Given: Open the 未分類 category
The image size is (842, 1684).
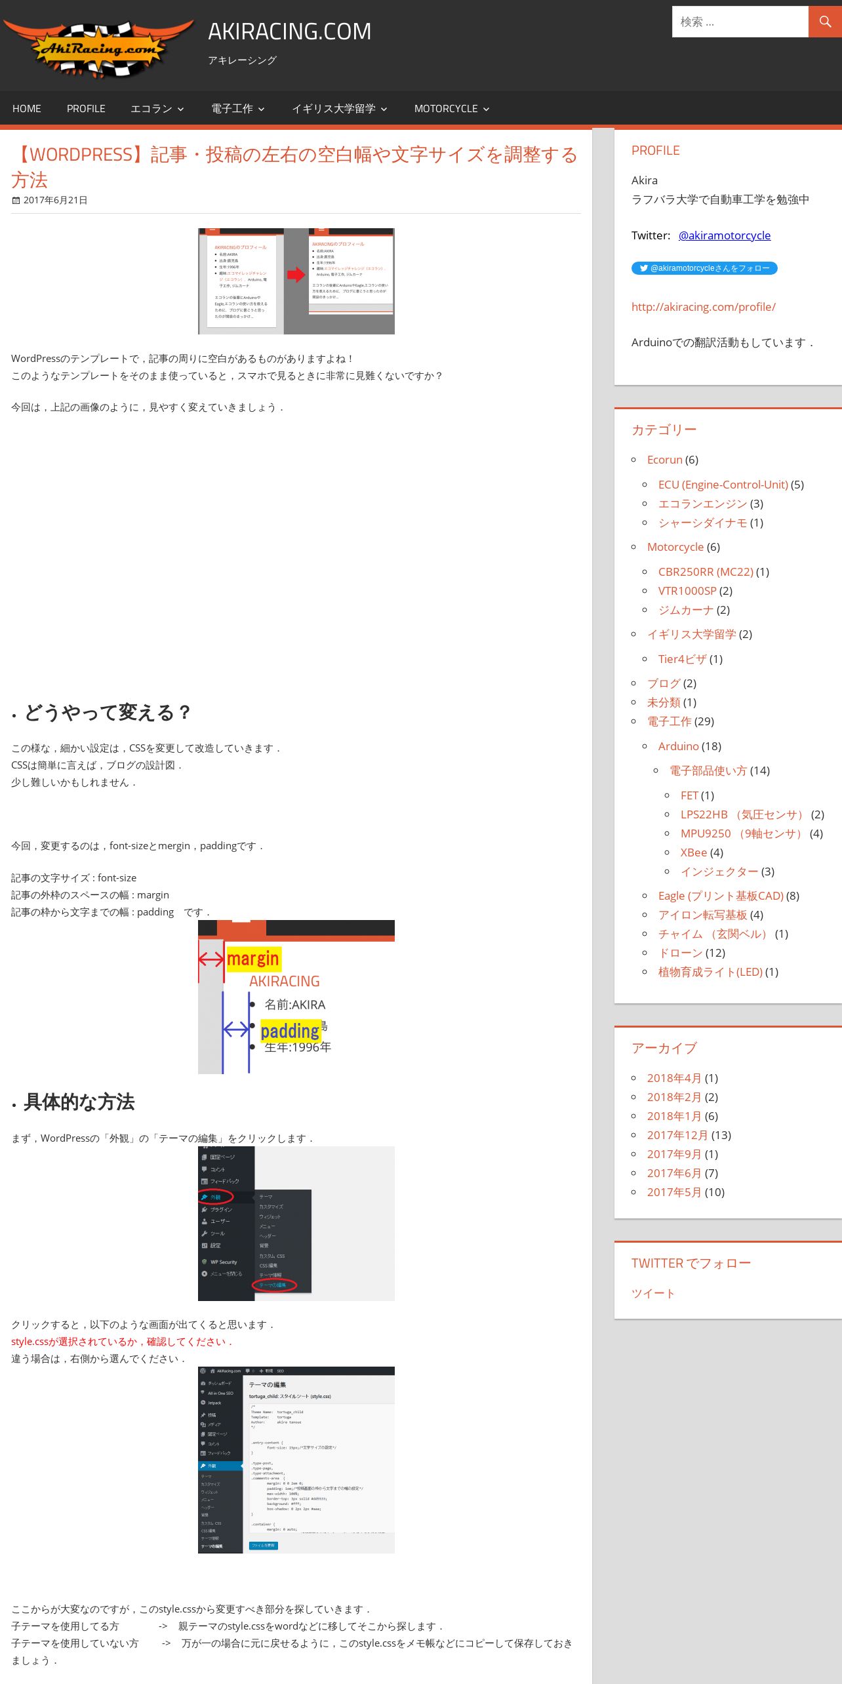Looking at the screenshot, I should pos(664,702).
